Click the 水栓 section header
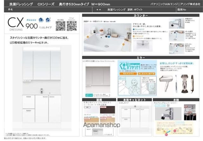Image resolution: width=203 pixels, height=141 pixels. click(x=176, y=100)
